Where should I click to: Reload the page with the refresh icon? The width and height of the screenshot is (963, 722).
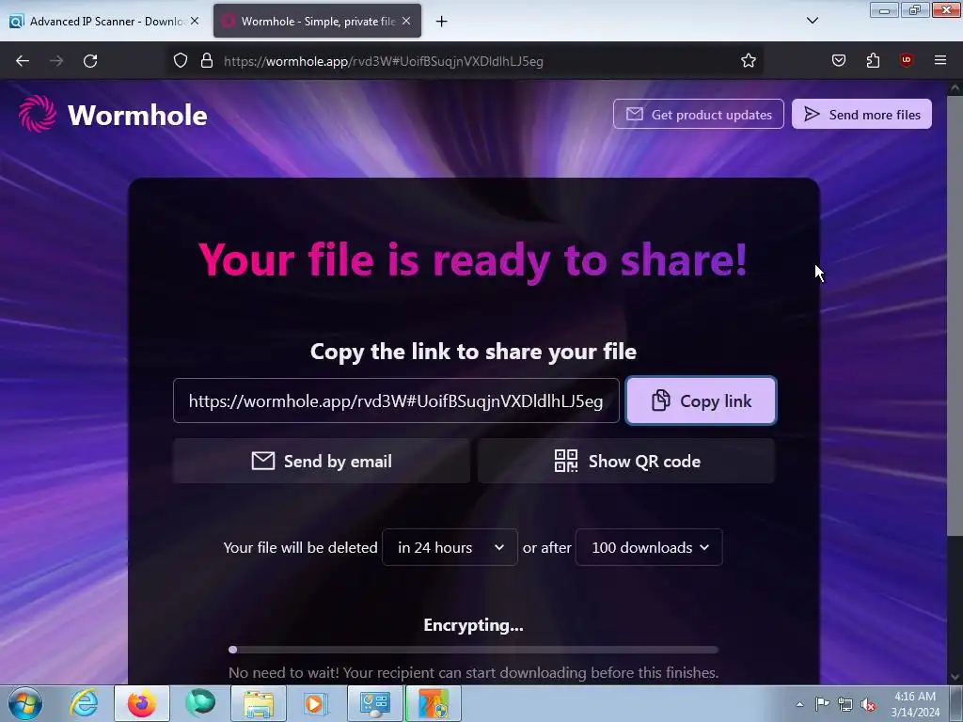coord(90,61)
